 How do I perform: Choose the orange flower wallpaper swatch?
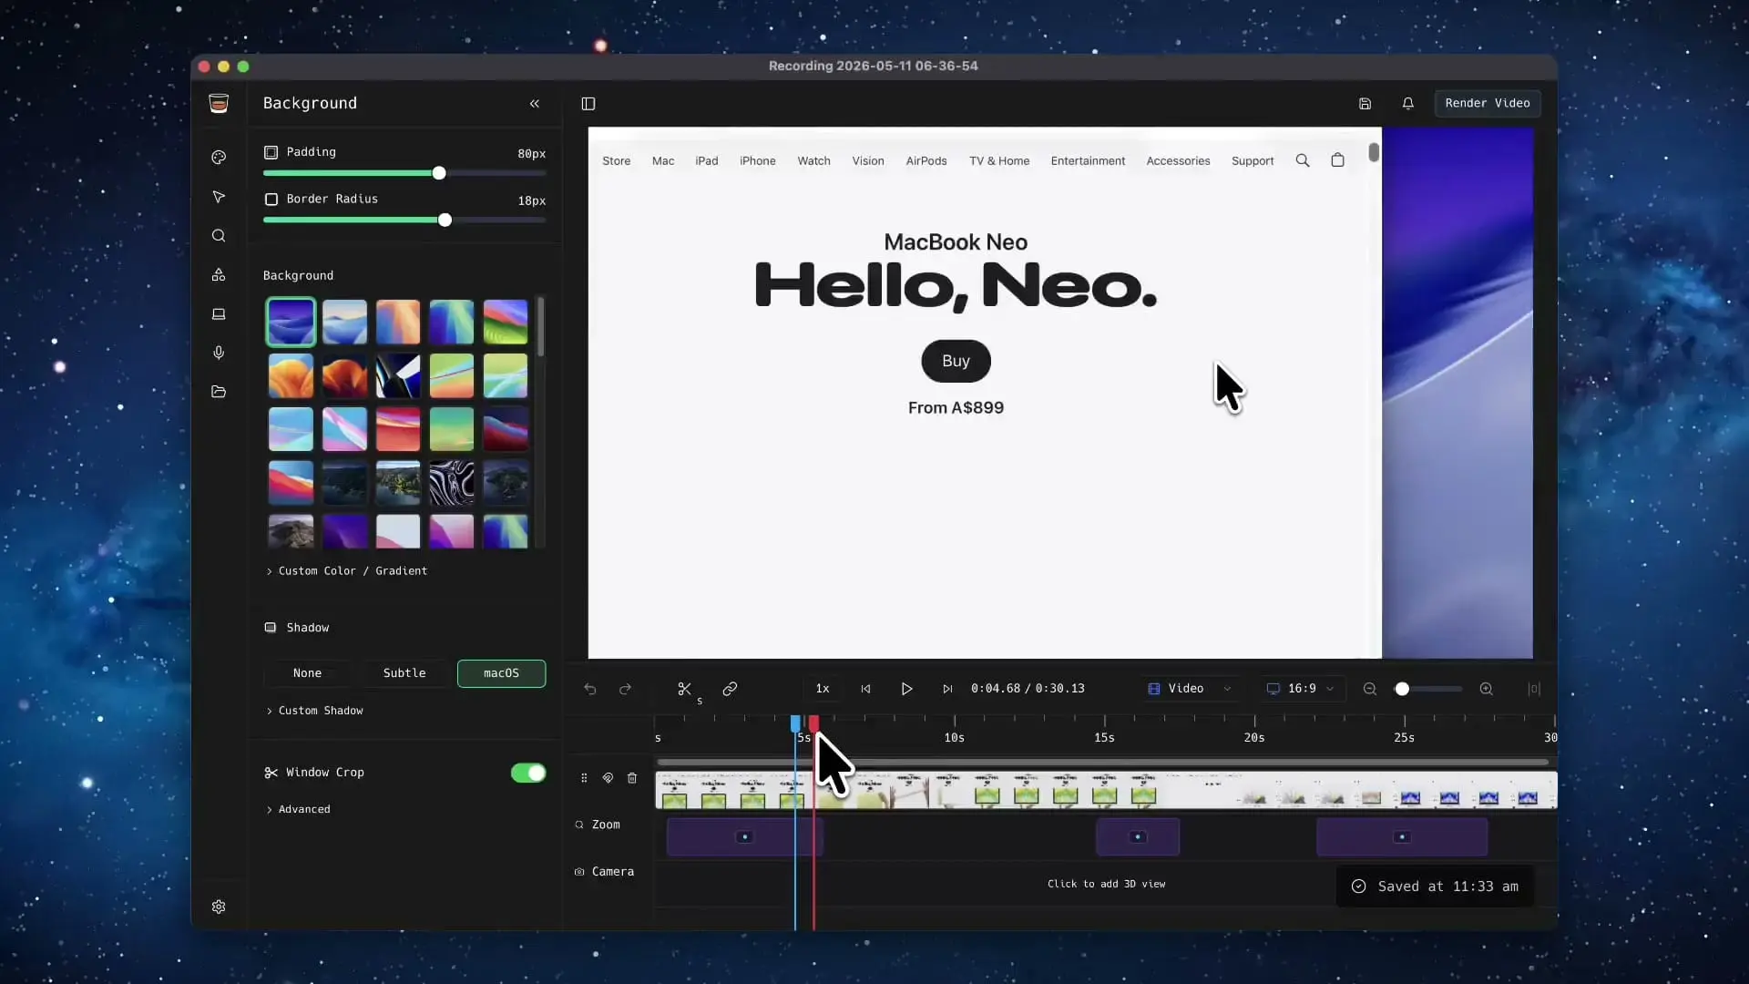point(291,375)
